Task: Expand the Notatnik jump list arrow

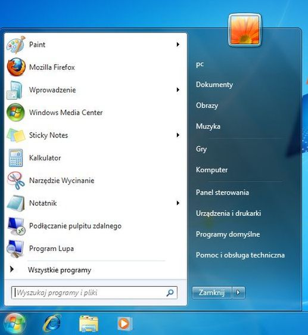Action: tap(178, 203)
